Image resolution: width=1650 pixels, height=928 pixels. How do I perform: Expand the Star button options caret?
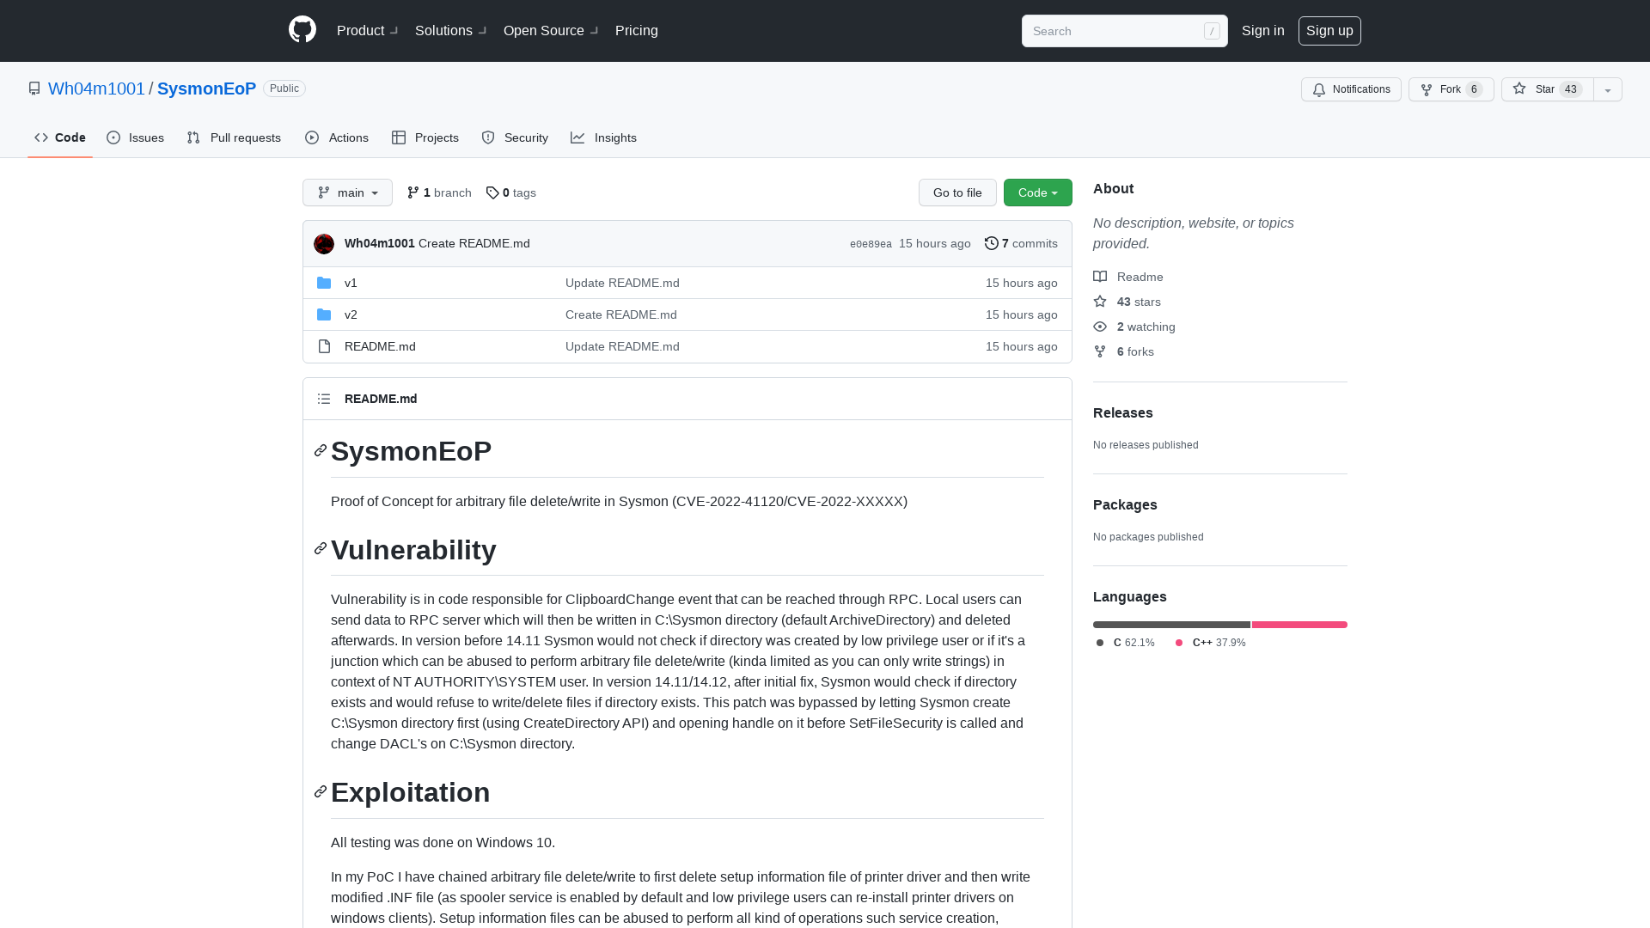(x=1606, y=89)
